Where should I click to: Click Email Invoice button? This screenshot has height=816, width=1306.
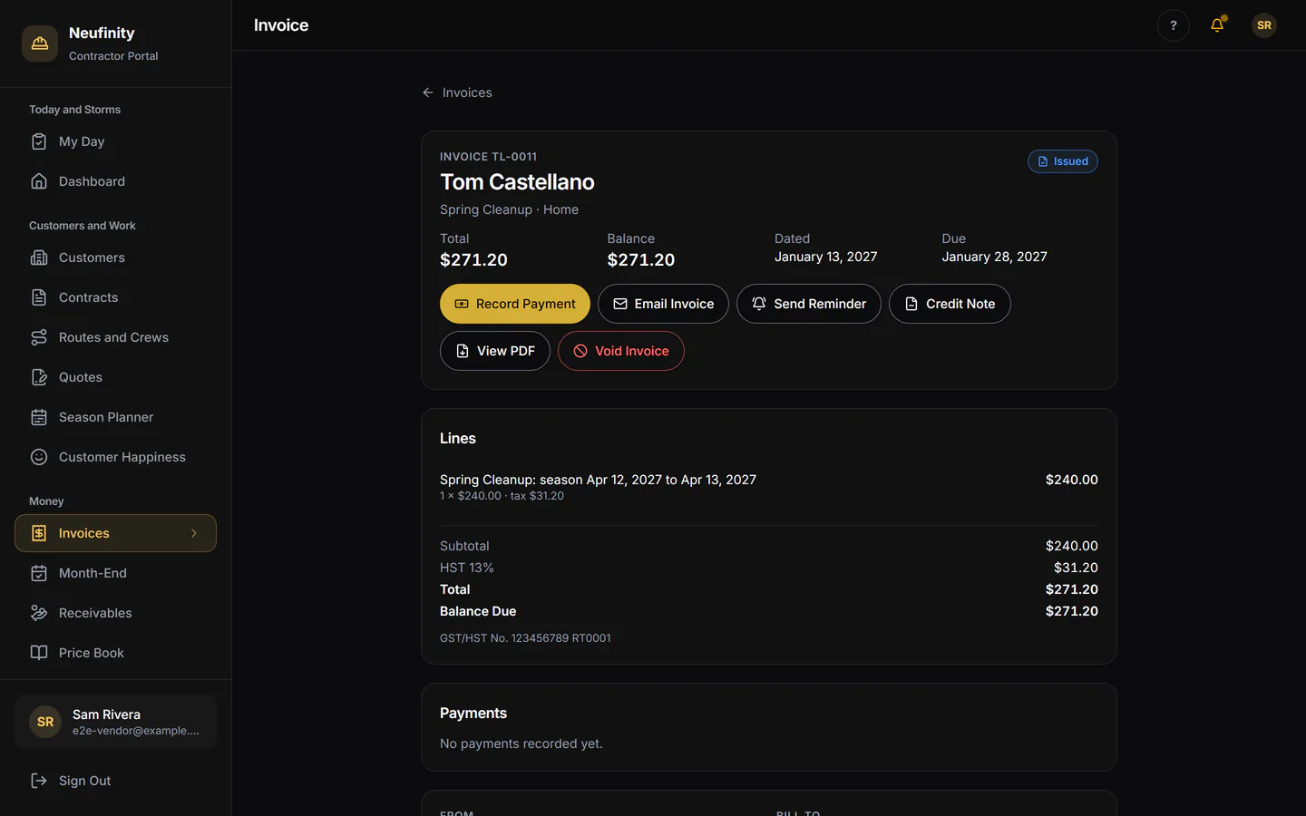663,304
